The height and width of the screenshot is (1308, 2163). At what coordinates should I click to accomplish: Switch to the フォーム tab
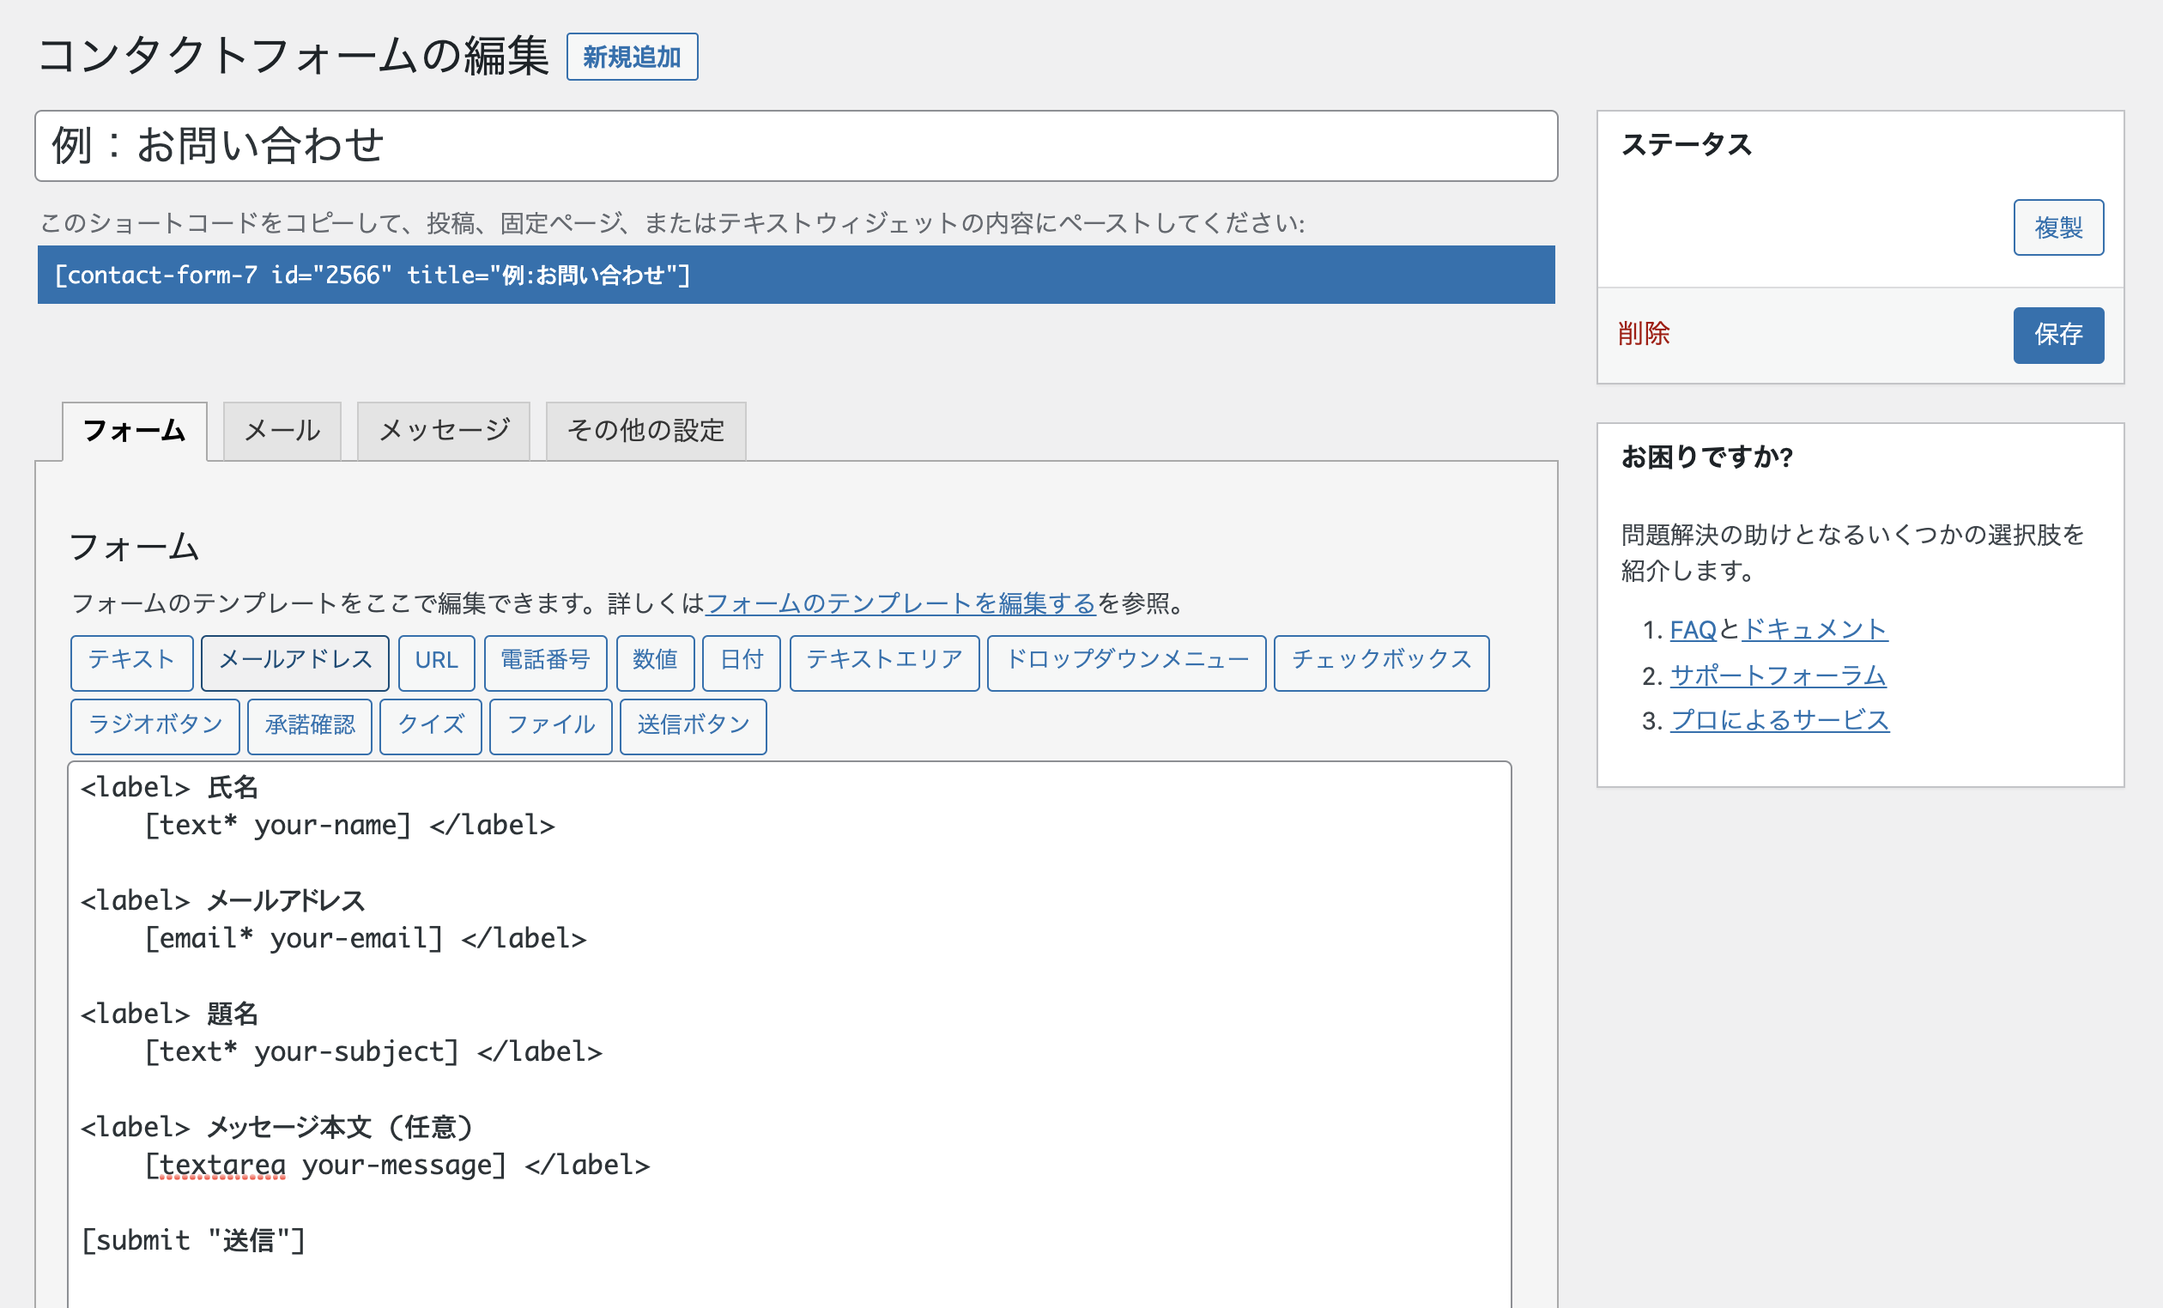(134, 431)
